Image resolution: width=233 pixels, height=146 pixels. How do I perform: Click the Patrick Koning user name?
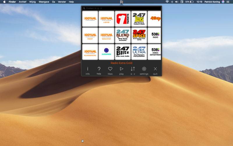(212, 2)
